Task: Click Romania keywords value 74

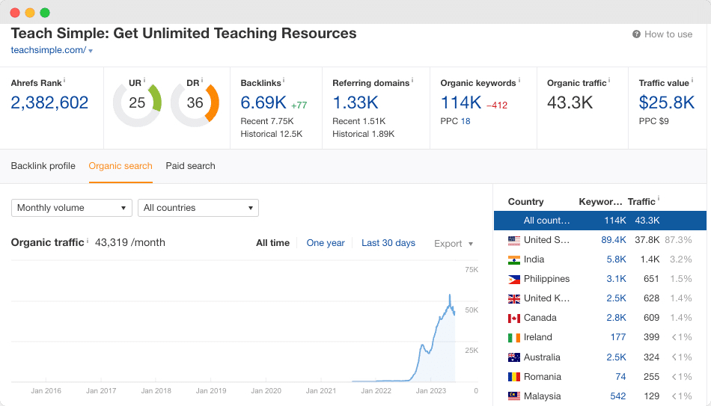Action: 620,377
